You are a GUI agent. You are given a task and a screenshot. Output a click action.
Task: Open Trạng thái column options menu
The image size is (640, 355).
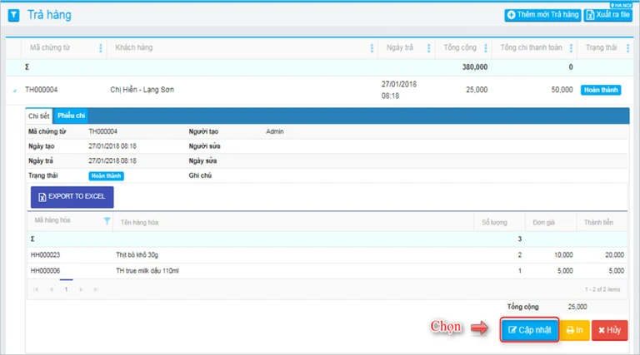(x=627, y=48)
